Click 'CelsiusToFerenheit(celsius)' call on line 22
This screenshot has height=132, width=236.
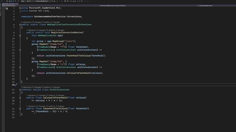pos(84,73)
